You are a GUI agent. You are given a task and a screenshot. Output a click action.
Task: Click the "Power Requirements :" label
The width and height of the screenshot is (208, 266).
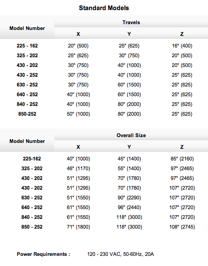44,254
